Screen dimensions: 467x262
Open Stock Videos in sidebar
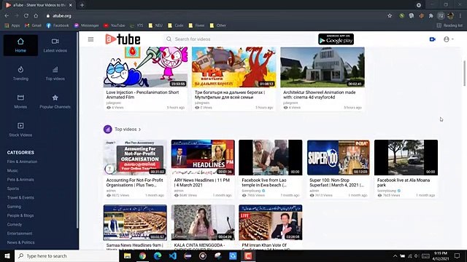20,130
